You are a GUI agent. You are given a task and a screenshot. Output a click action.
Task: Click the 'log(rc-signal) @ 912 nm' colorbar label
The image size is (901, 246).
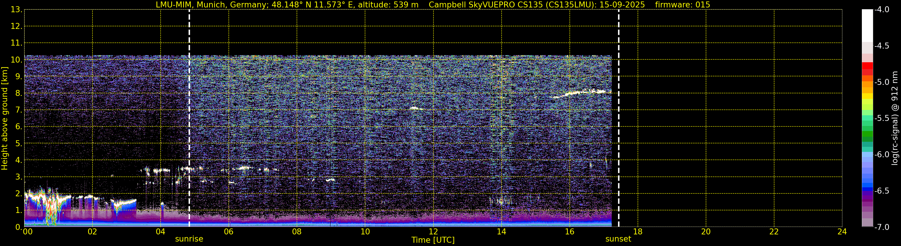tap(895, 118)
